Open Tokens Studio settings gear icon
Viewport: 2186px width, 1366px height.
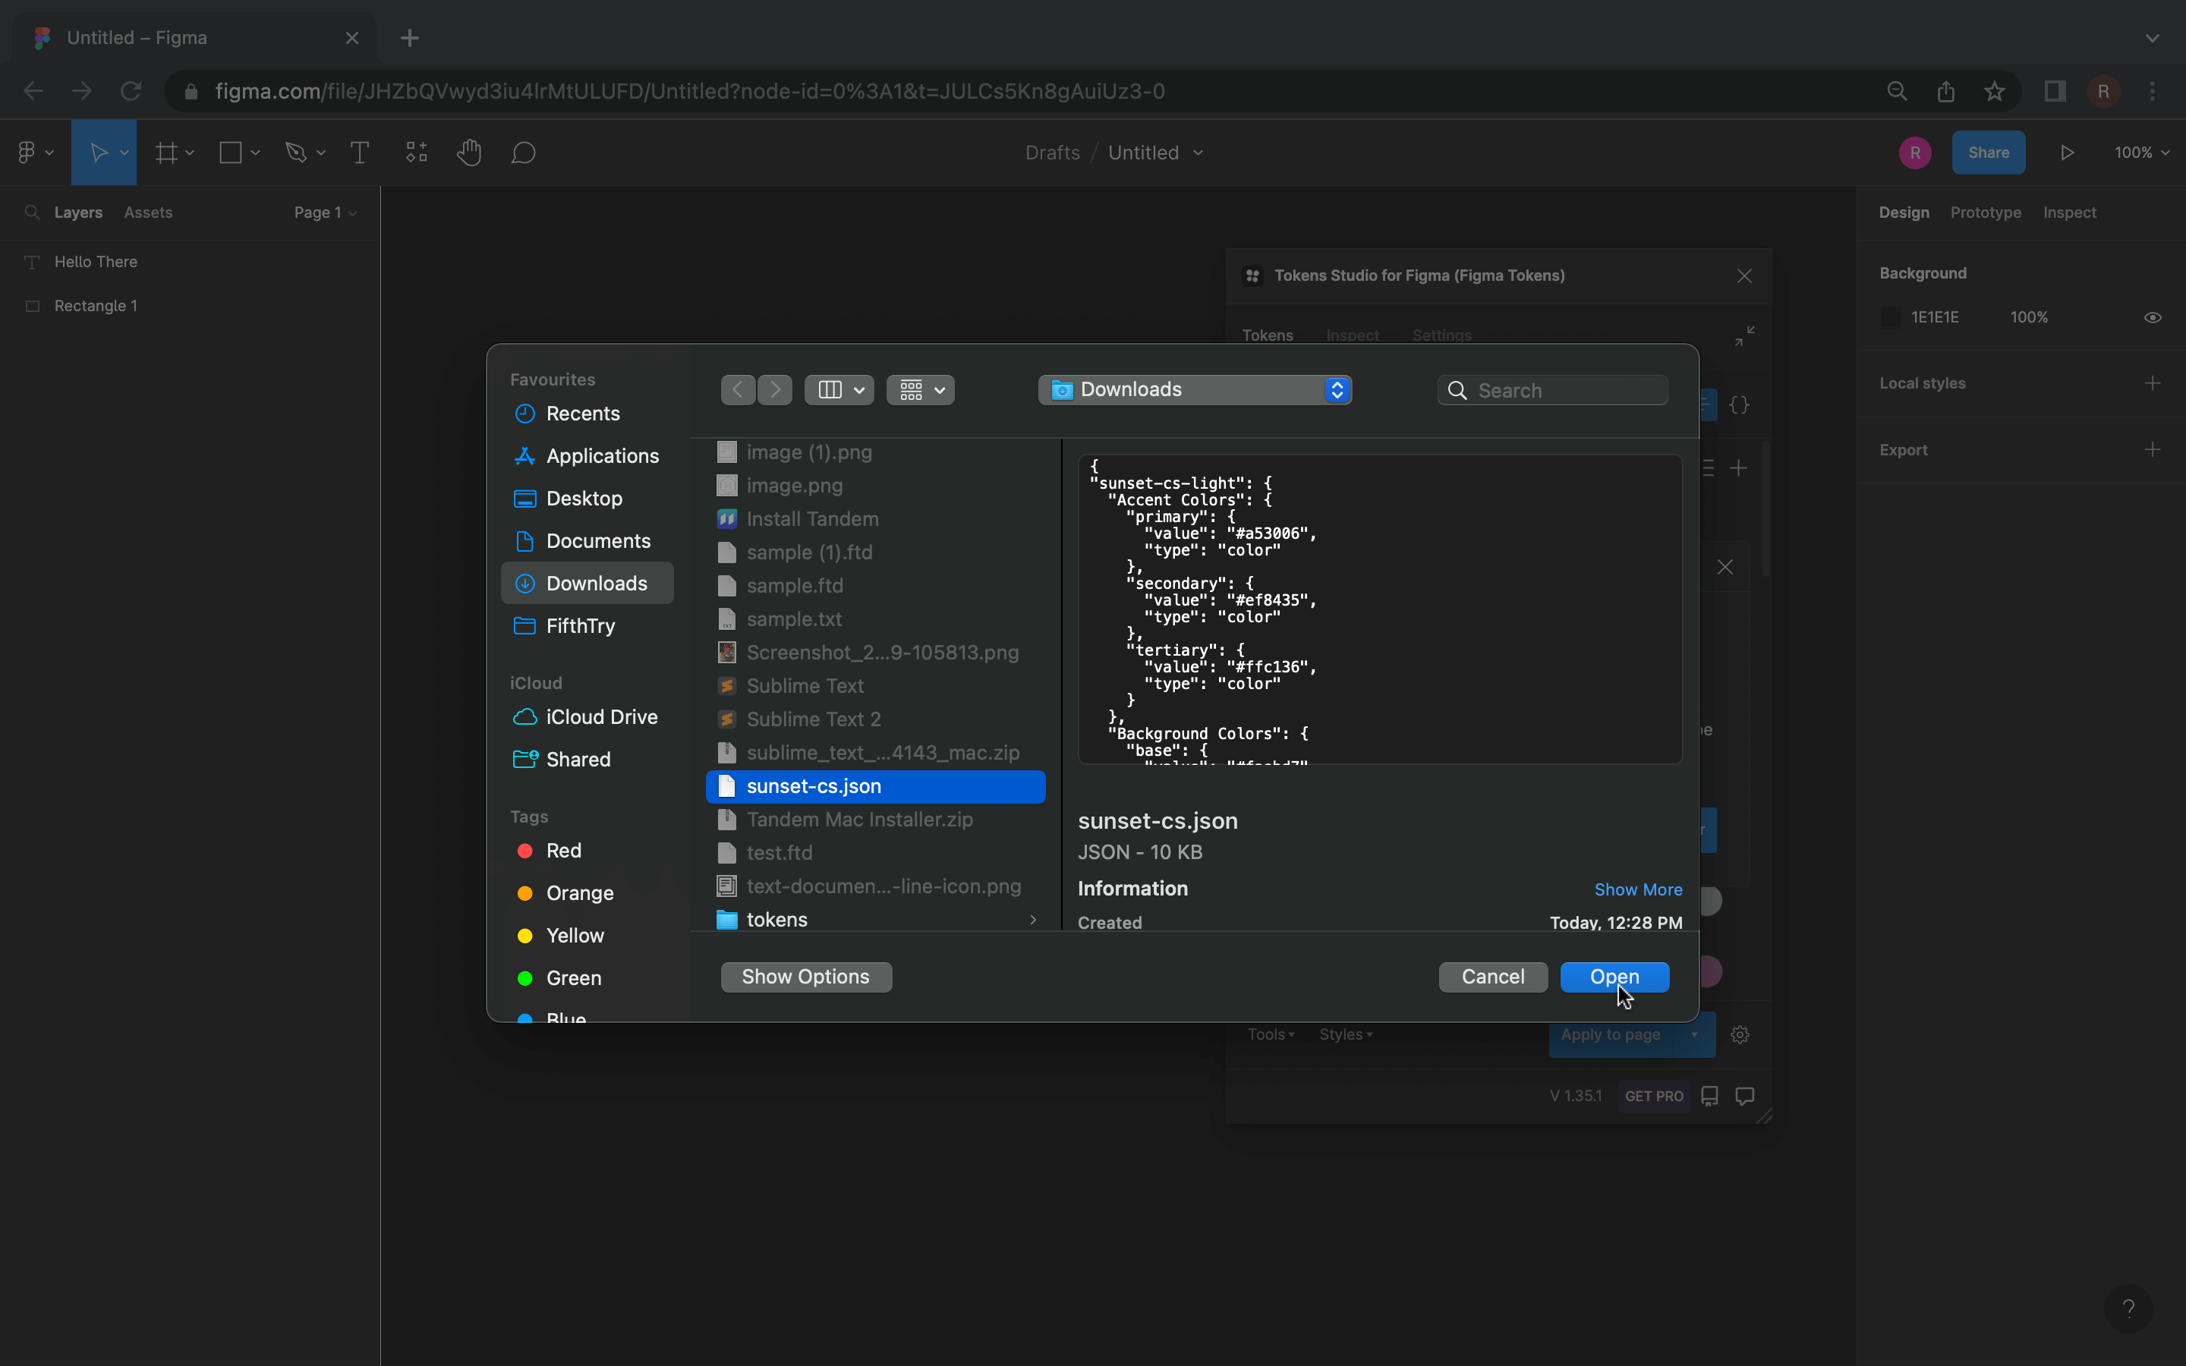[1740, 1034]
